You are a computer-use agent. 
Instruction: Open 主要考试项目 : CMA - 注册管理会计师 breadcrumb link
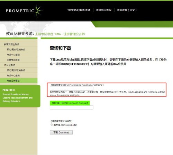60,34
